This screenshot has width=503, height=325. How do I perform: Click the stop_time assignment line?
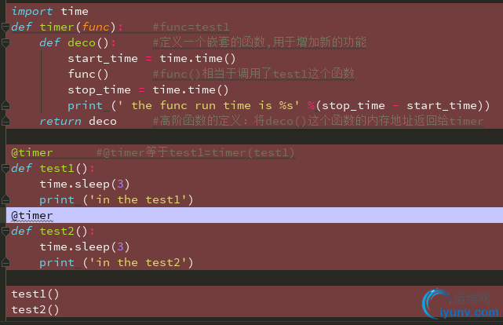pos(148,90)
